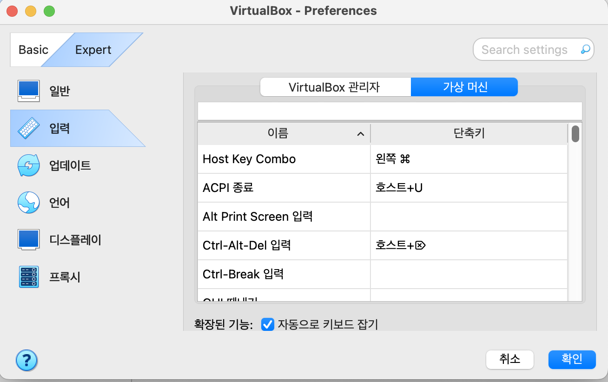Image resolution: width=608 pixels, height=382 pixels.
Task: Open the 입력 keyboard icon section
Action: tap(29, 128)
